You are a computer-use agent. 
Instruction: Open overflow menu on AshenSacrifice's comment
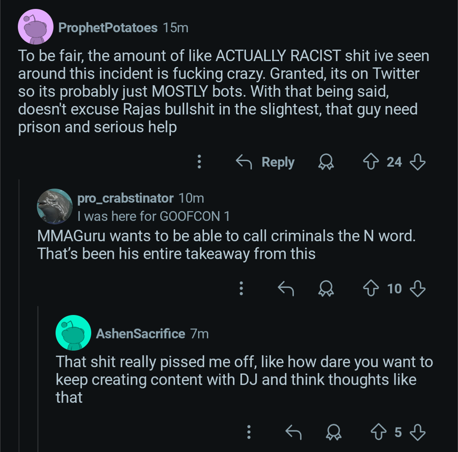[249, 432]
